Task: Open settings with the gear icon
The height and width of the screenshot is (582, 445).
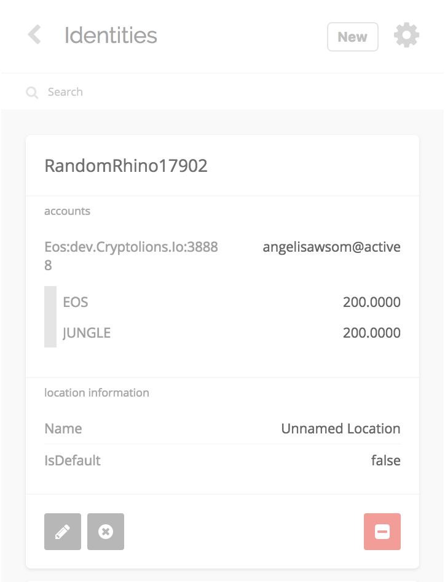Action: coord(406,36)
